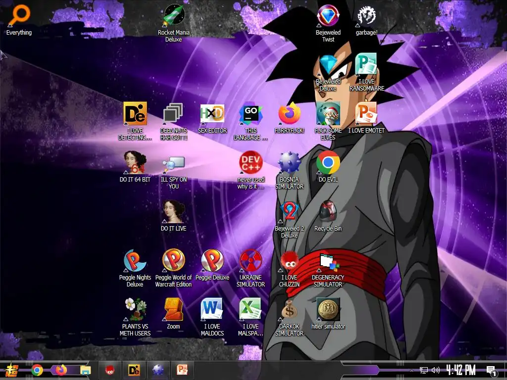Open the notification center icon

pos(491,371)
